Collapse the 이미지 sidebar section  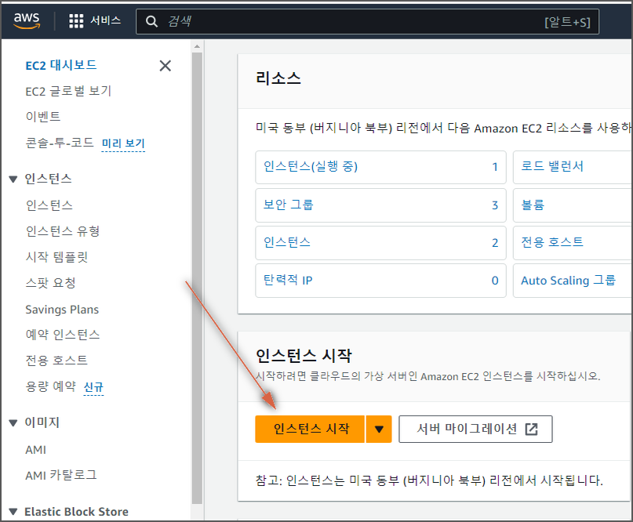pos(13,422)
